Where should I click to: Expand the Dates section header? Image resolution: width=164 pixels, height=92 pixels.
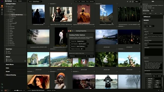(x=7, y=68)
